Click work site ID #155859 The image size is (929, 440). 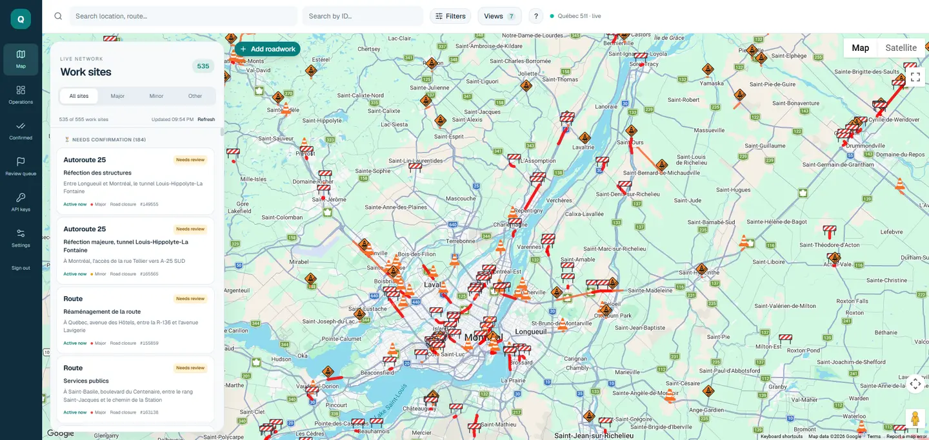click(149, 343)
